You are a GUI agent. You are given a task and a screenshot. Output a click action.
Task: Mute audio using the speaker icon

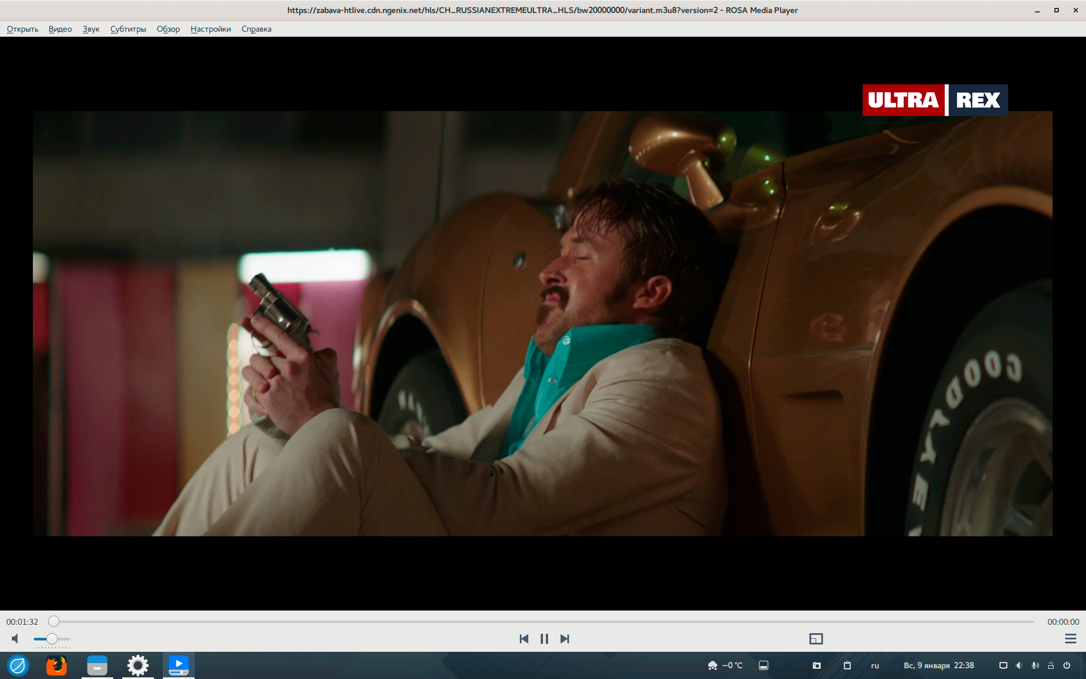(15, 639)
